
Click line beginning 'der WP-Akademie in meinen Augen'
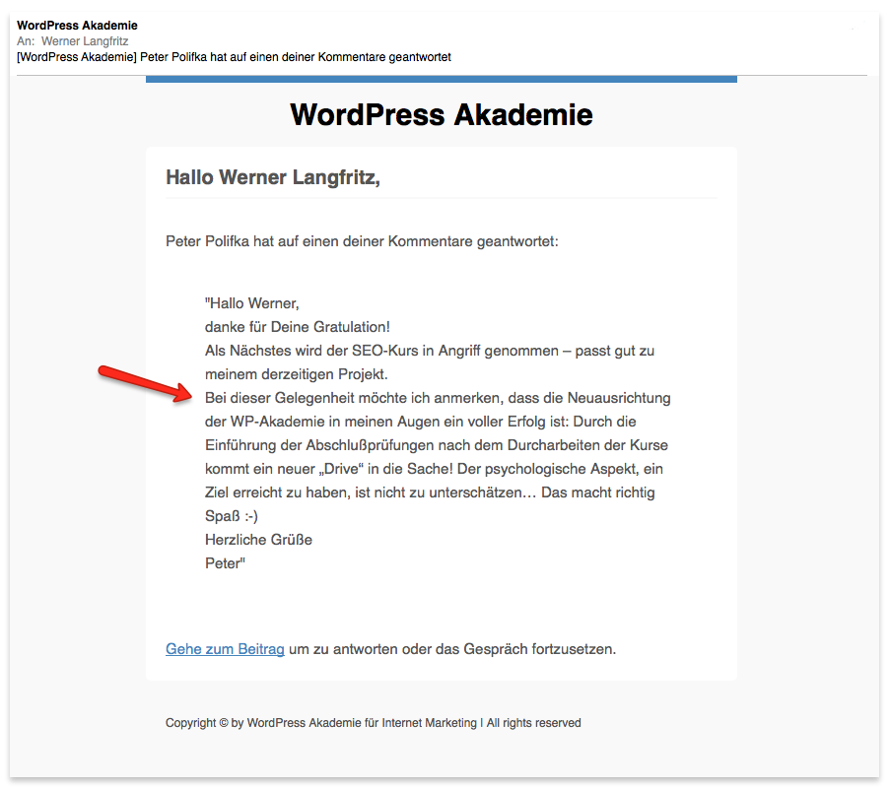421,422
